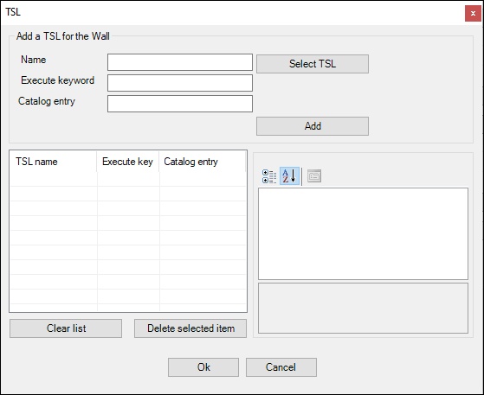Screen dimensions: 484x395
Task: Focus the Catalog entry input field
Action: point(180,104)
